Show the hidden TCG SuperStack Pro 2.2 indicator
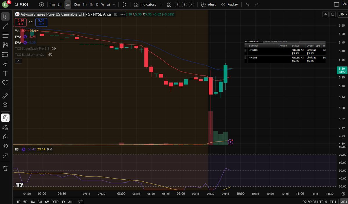Viewport: 348px width, 204px height. [53, 49]
